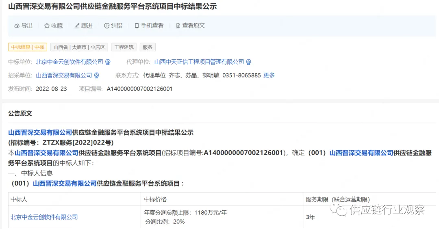The height and width of the screenshot is (229, 439).
Task: Click contact names 齐志、苏晶、郭明敏
Action: [x=194, y=76]
